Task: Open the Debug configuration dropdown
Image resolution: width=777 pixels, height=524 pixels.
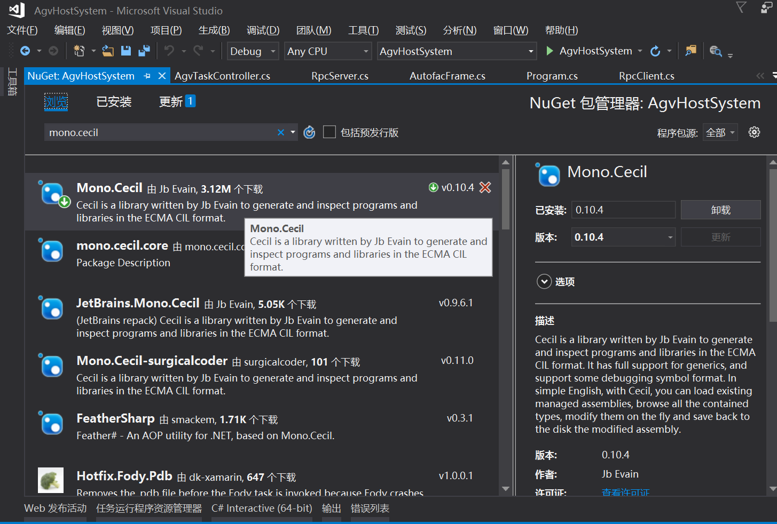Action: 253,51
